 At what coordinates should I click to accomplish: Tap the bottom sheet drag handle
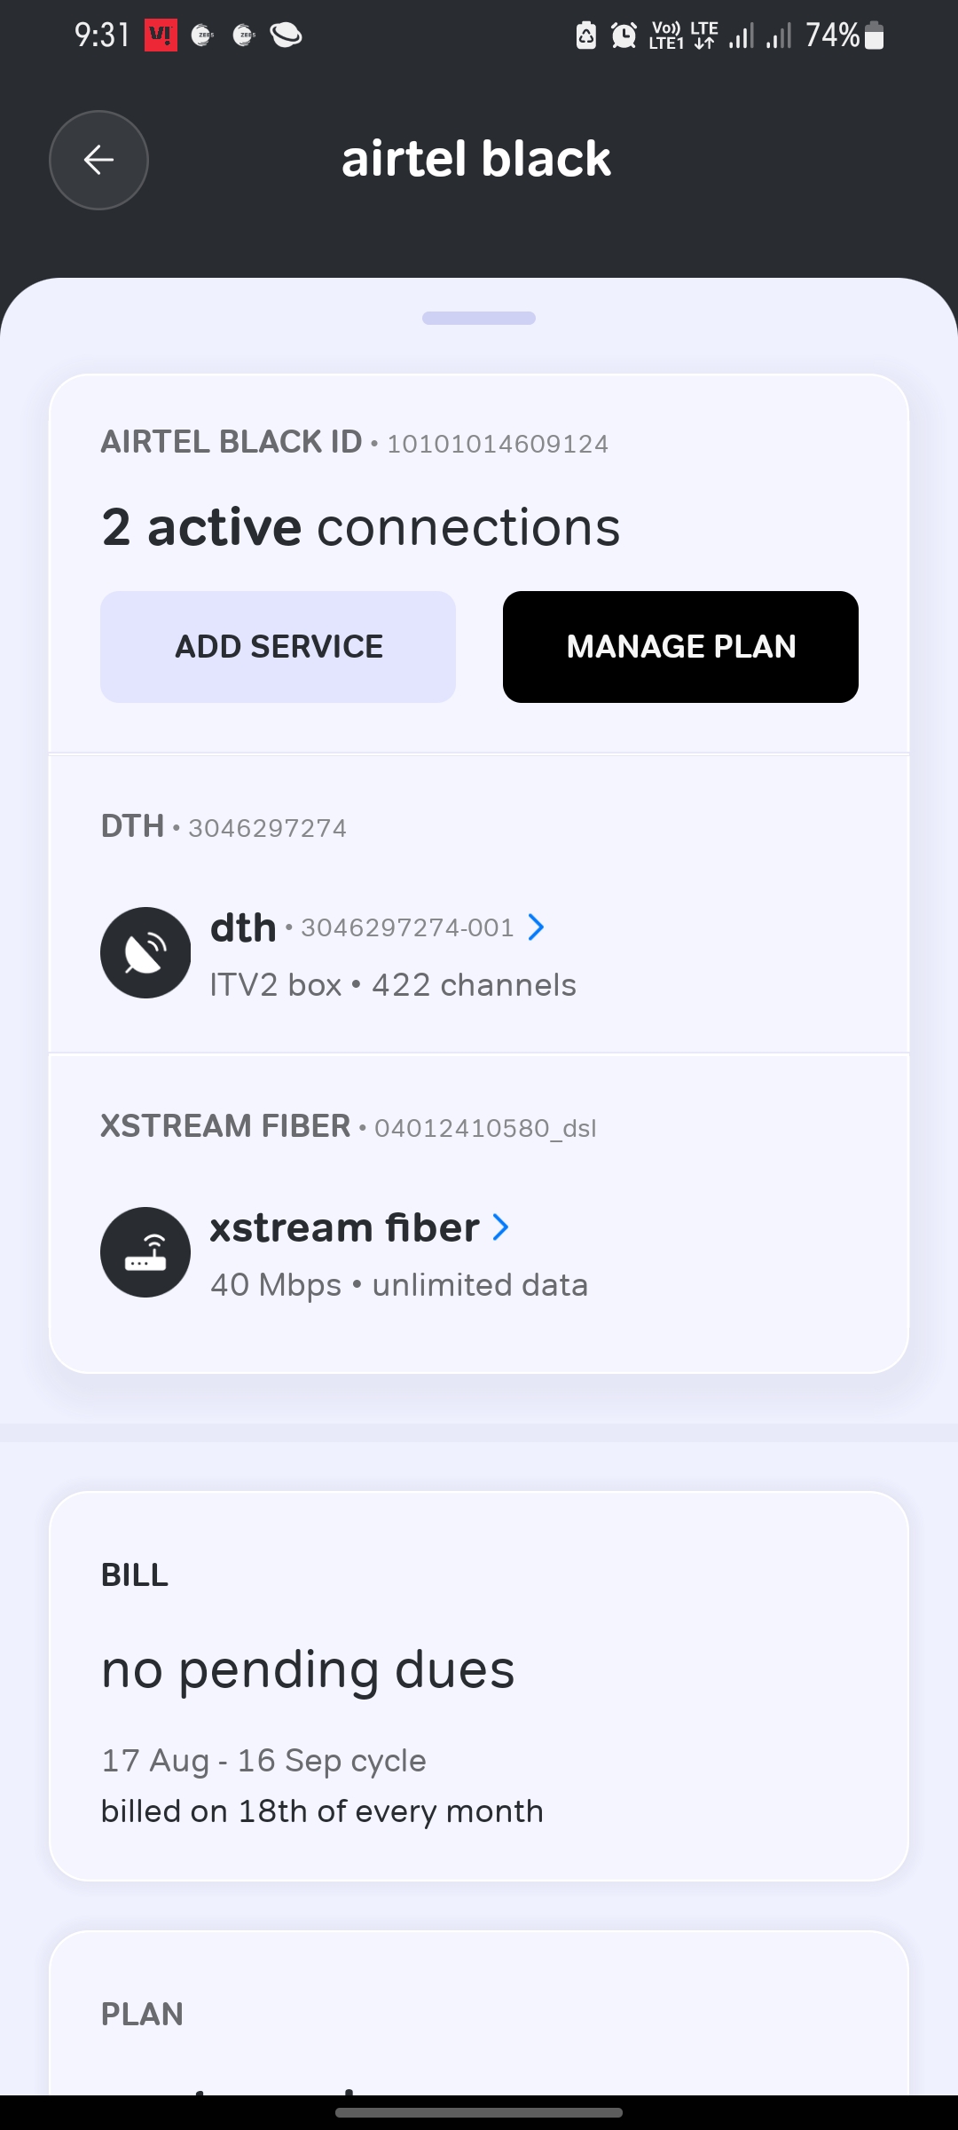(479, 319)
